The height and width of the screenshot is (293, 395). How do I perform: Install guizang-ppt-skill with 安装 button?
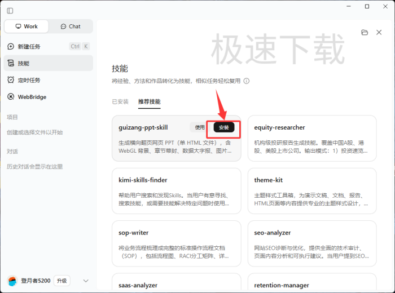[224, 127]
